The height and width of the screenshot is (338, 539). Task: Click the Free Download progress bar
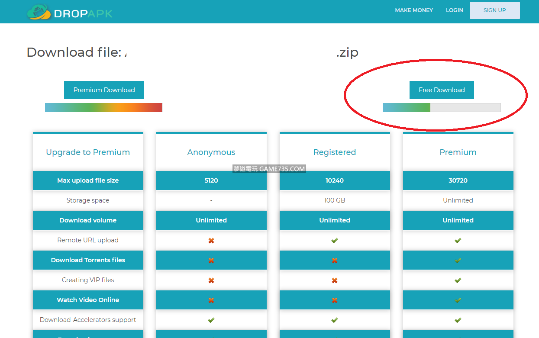[442, 108]
